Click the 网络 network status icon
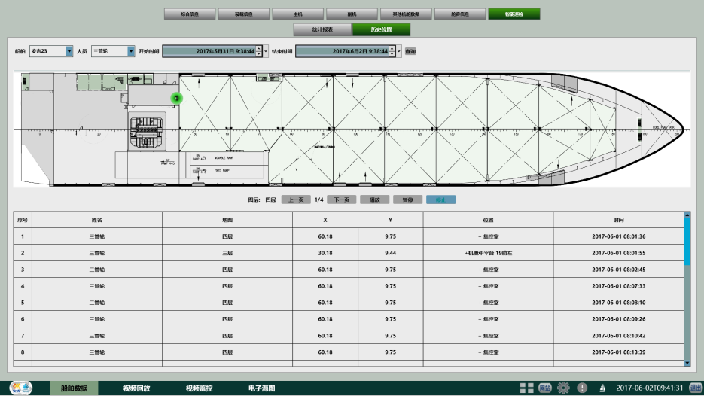This screenshot has height=396, width=704. point(545,388)
